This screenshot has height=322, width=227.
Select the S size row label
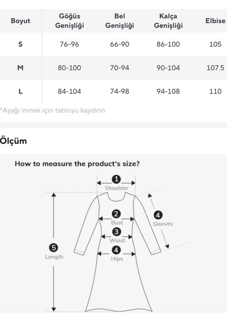coord(20,44)
